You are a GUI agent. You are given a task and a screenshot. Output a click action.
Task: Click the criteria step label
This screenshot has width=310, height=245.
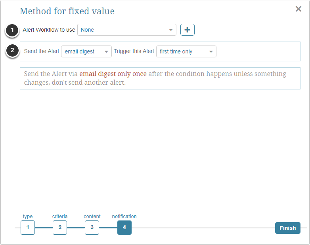(x=60, y=217)
